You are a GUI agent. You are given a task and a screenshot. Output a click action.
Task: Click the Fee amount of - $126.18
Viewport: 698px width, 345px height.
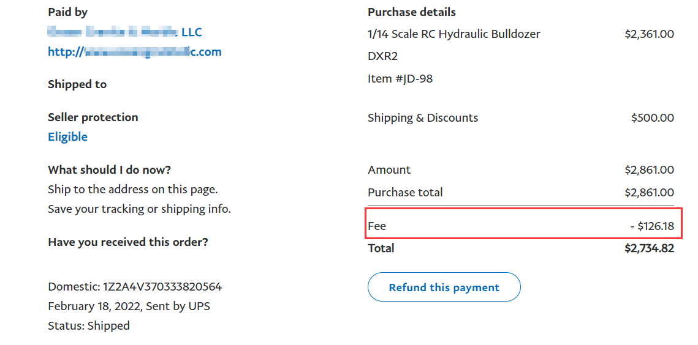pyautogui.click(x=652, y=226)
